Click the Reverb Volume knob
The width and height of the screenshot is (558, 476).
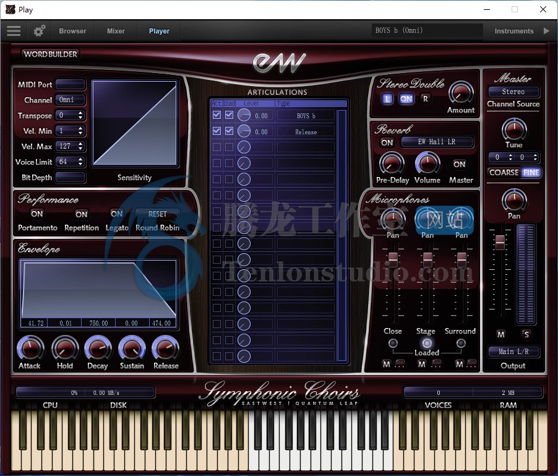click(x=427, y=163)
